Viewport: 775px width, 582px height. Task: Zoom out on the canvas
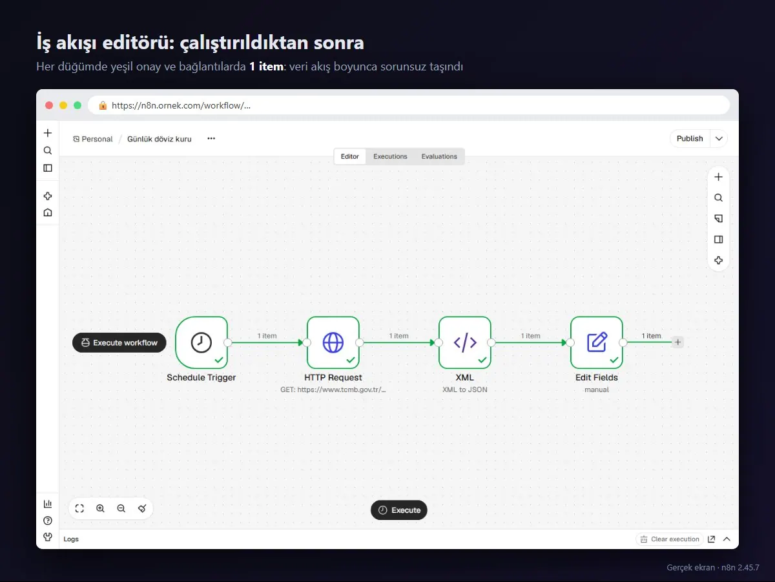point(121,508)
